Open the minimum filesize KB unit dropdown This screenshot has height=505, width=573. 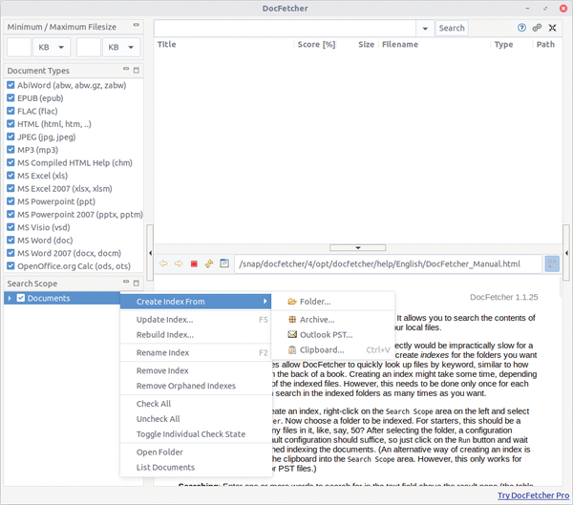pyautogui.click(x=52, y=47)
